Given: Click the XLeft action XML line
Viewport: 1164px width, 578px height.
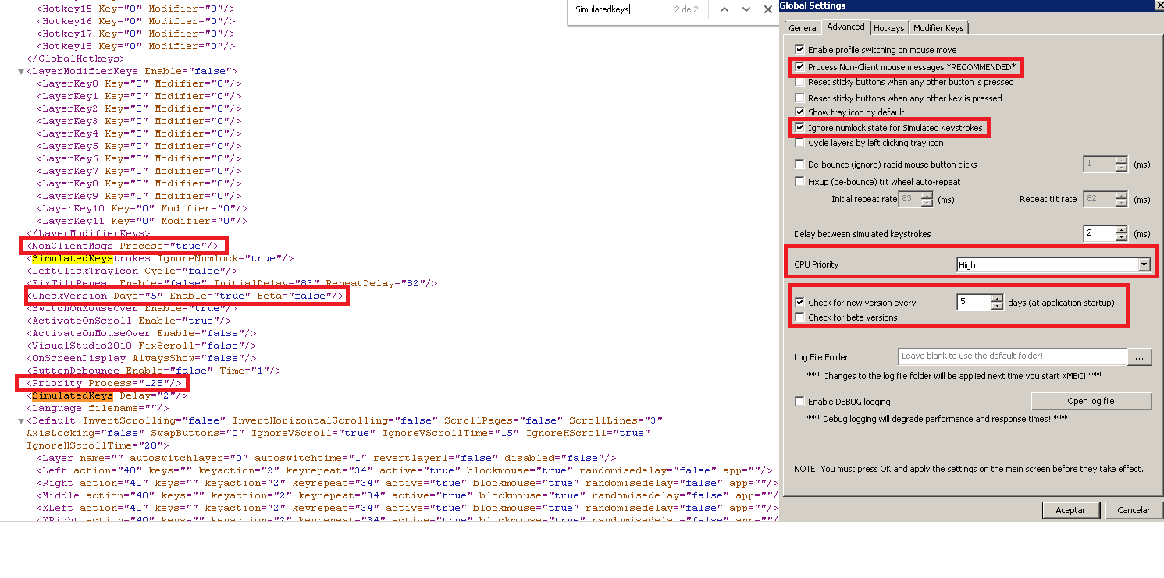Looking at the screenshot, I should click(x=407, y=508).
